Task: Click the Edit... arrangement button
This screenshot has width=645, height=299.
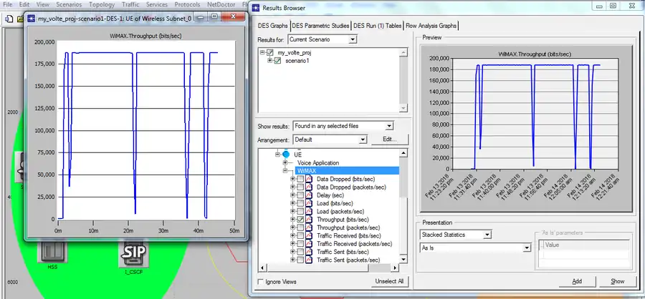Action: coord(390,139)
